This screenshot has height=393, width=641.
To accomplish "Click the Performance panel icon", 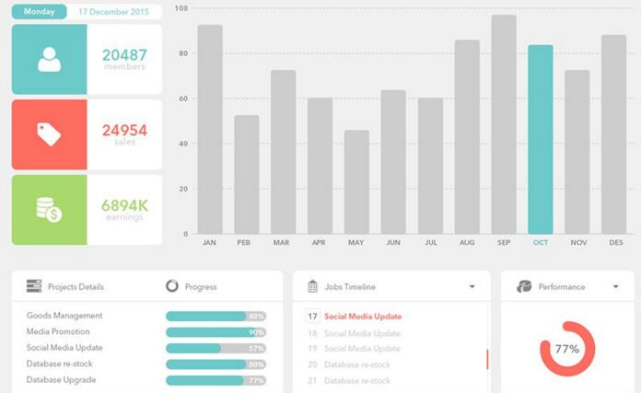I will coord(524,286).
